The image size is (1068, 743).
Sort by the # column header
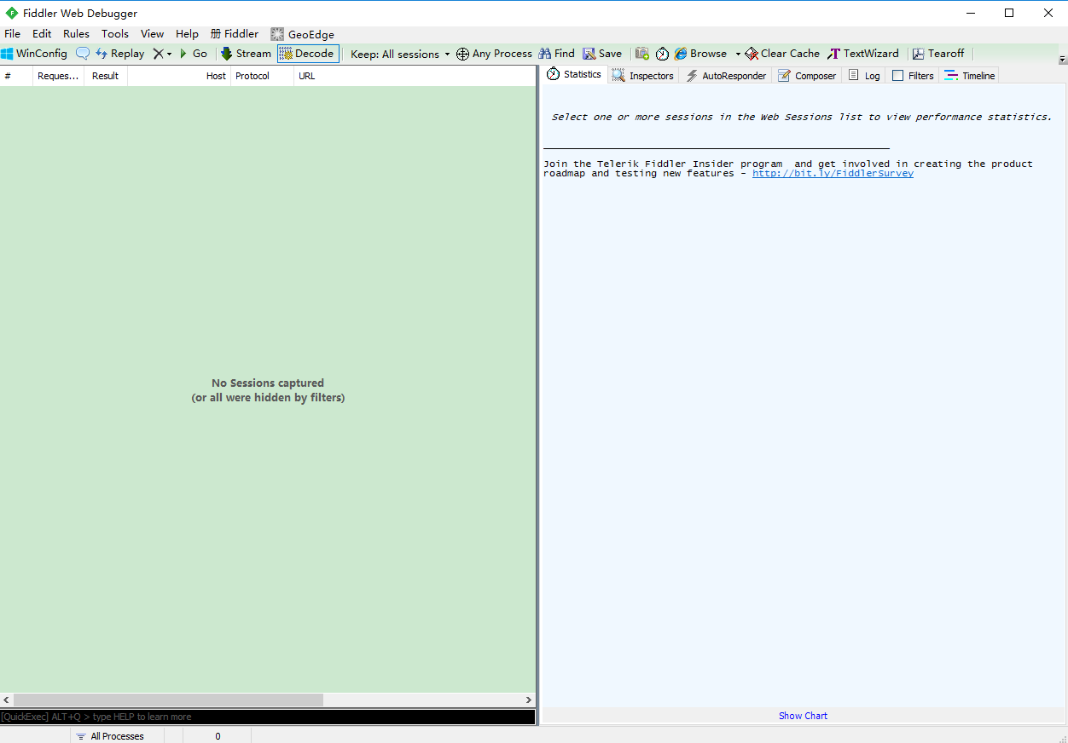[16, 76]
